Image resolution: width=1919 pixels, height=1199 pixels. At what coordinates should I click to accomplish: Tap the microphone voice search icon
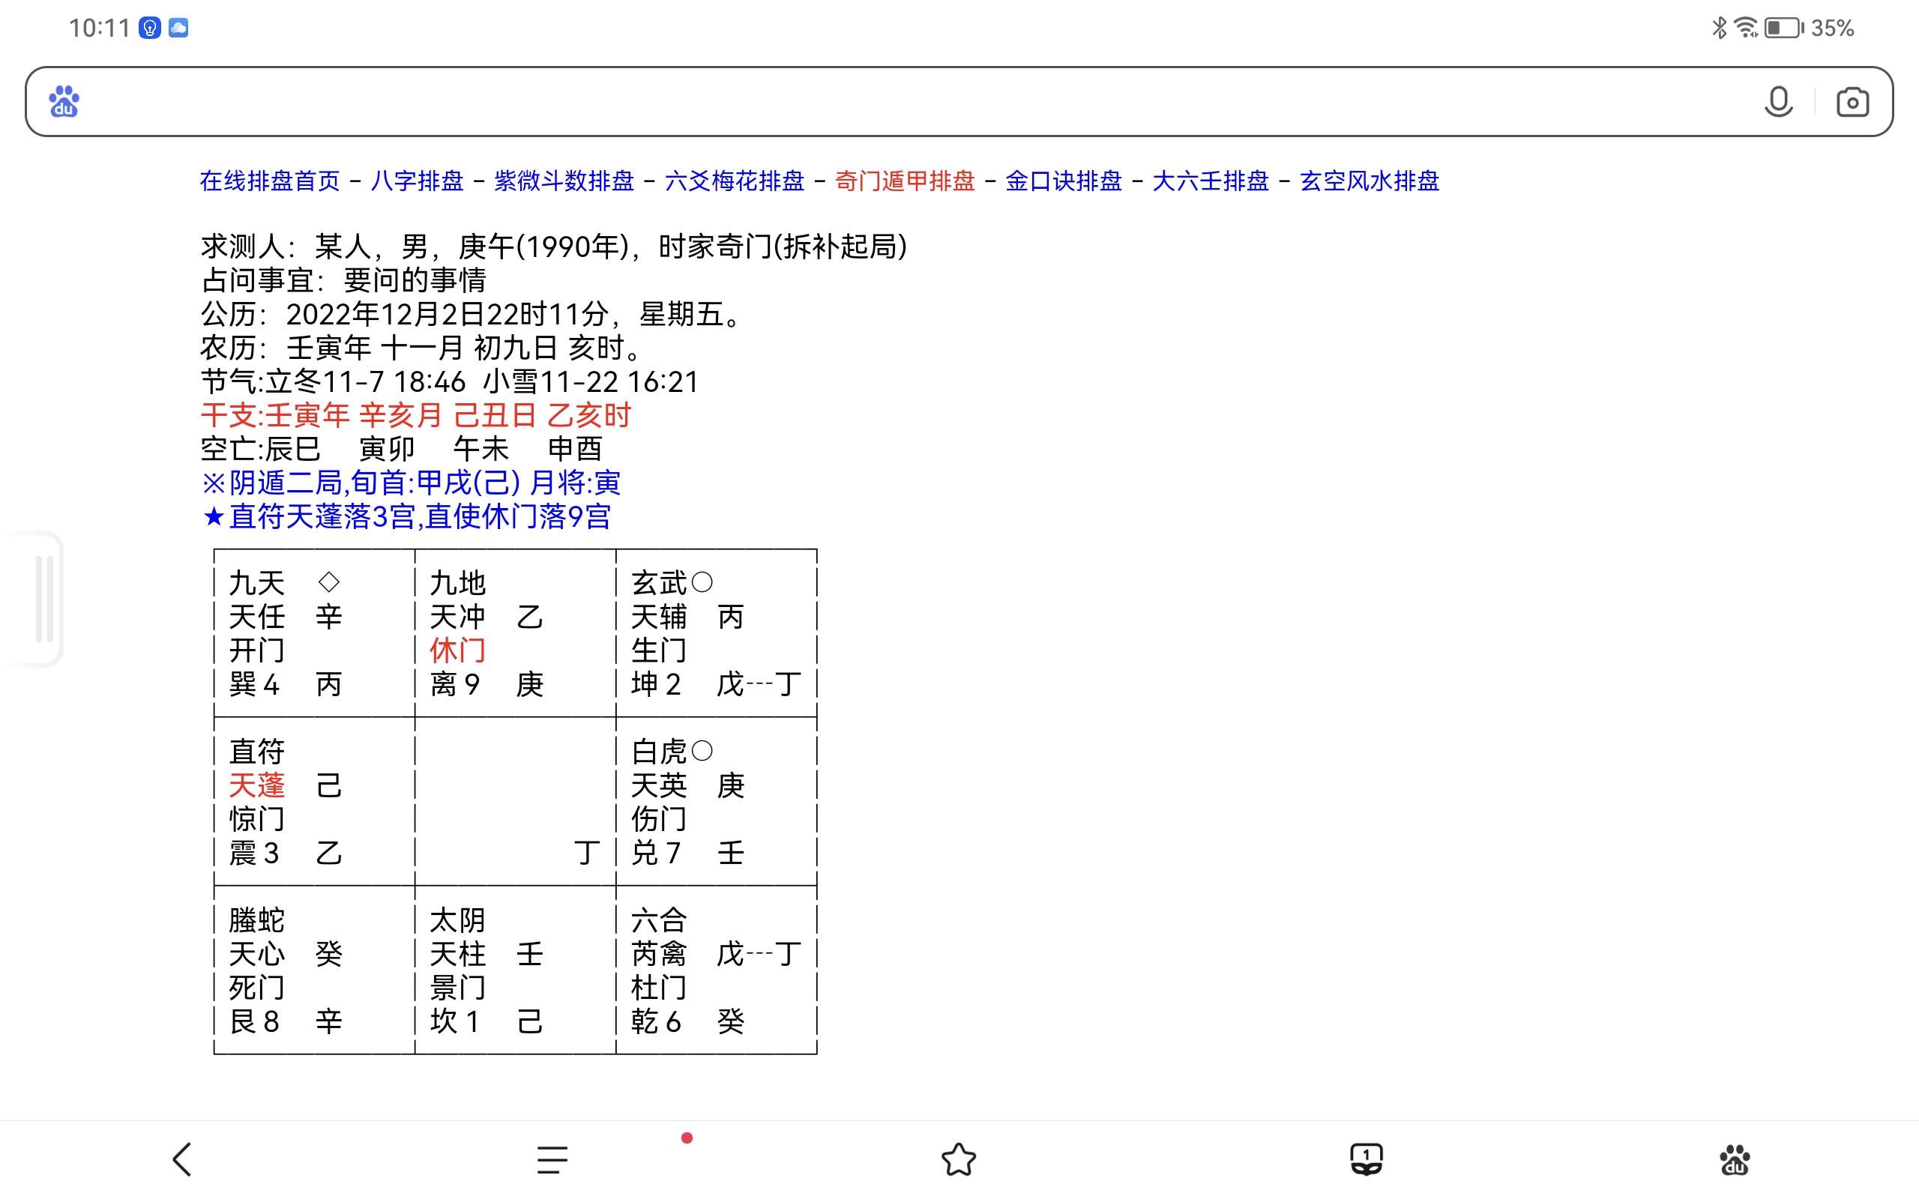(x=1778, y=103)
